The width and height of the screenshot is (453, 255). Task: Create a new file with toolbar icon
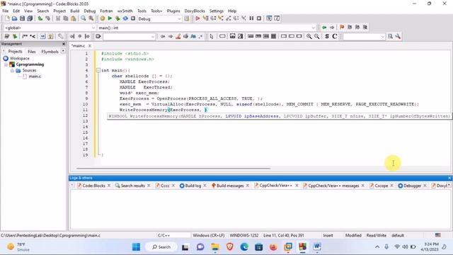point(7,18)
